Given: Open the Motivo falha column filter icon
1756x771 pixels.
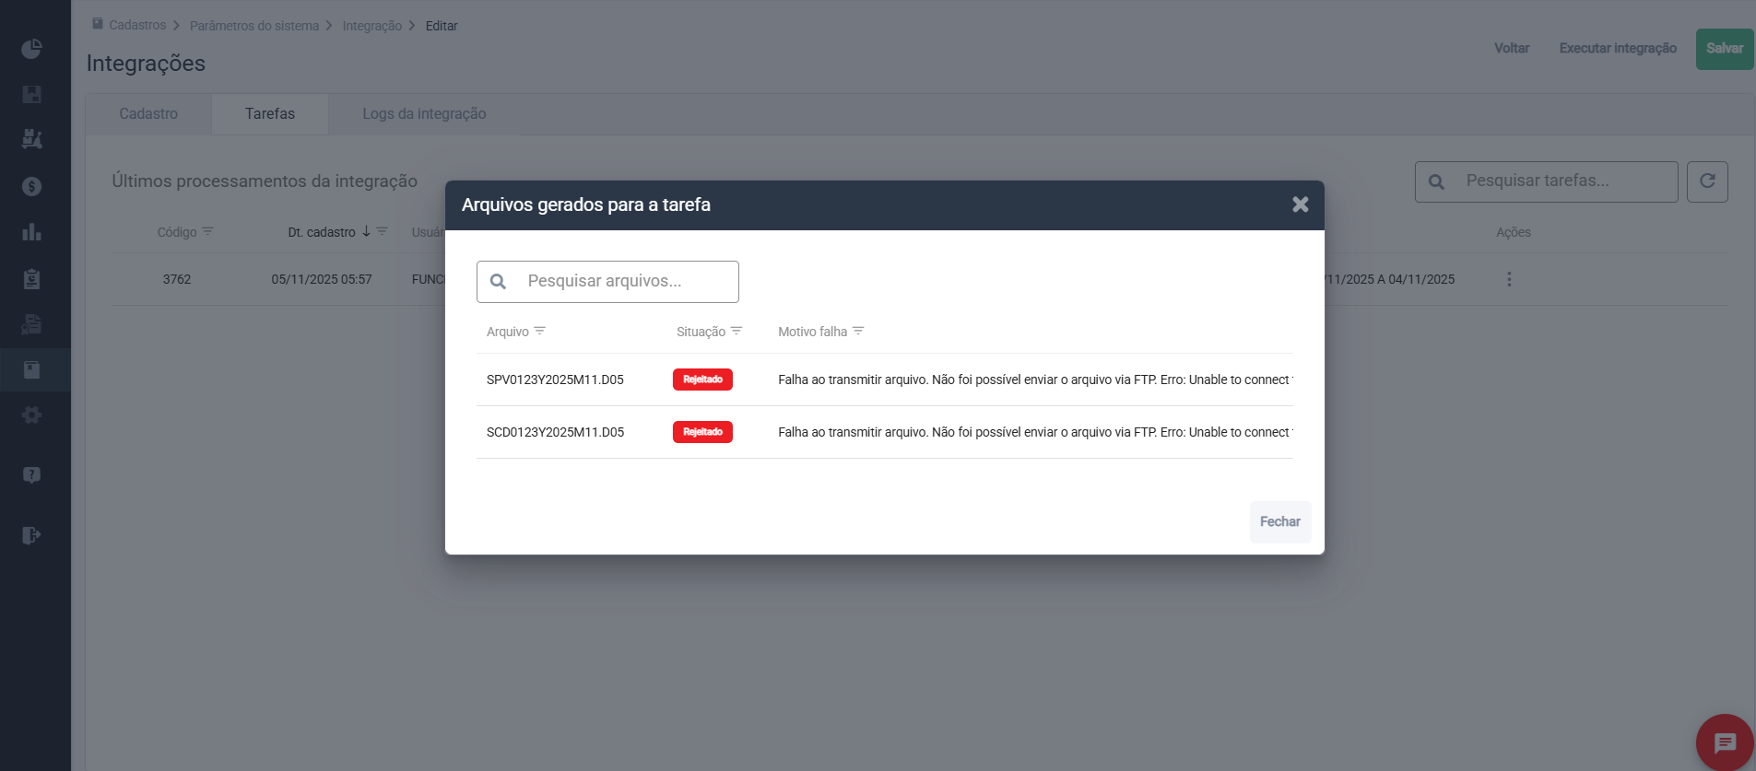Looking at the screenshot, I should pyautogui.click(x=858, y=331).
